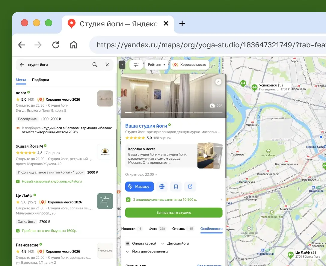Open Пробное занятие Ямуна за 1600р offer
This screenshot has width=326, height=266.
49,231
